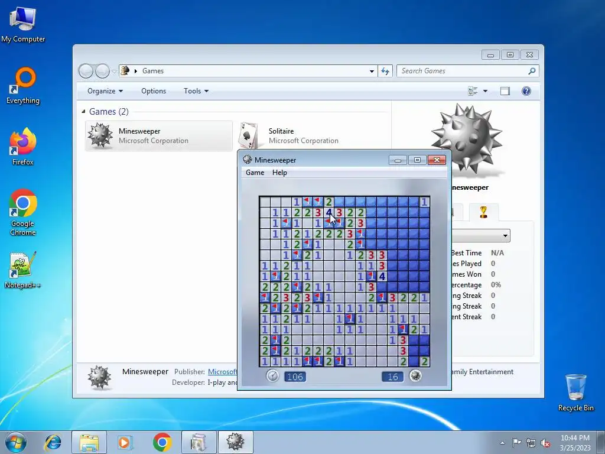Click the Microsoft publisher link
This screenshot has width=605, height=454.
coord(222,371)
